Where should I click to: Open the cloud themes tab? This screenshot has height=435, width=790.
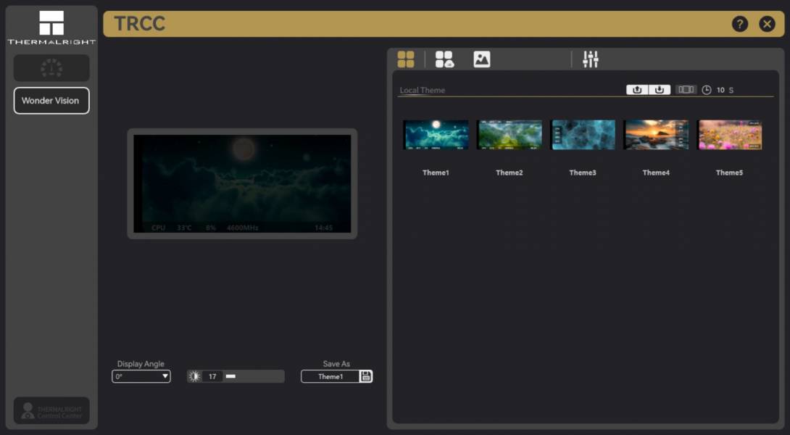[444, 59]
